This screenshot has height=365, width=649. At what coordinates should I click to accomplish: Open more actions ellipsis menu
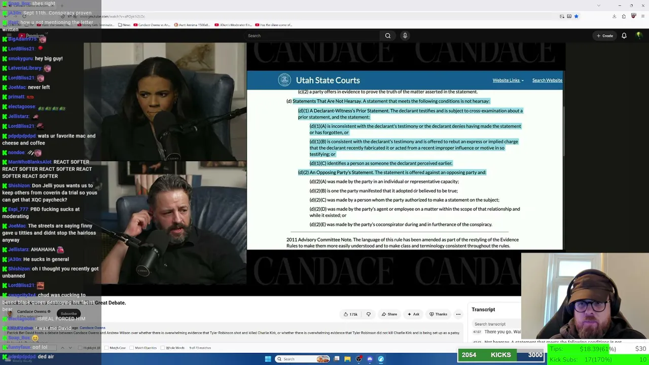pyautogui.click(x=458, y=314)
